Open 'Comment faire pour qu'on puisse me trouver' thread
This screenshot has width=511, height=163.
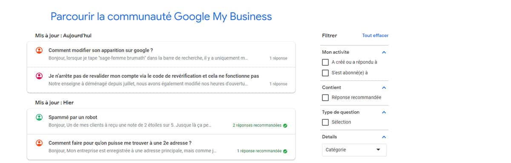pyautogui.click(x=161, y=147)
